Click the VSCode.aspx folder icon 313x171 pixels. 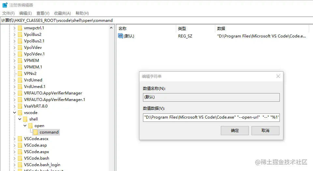tap(20, 152)
